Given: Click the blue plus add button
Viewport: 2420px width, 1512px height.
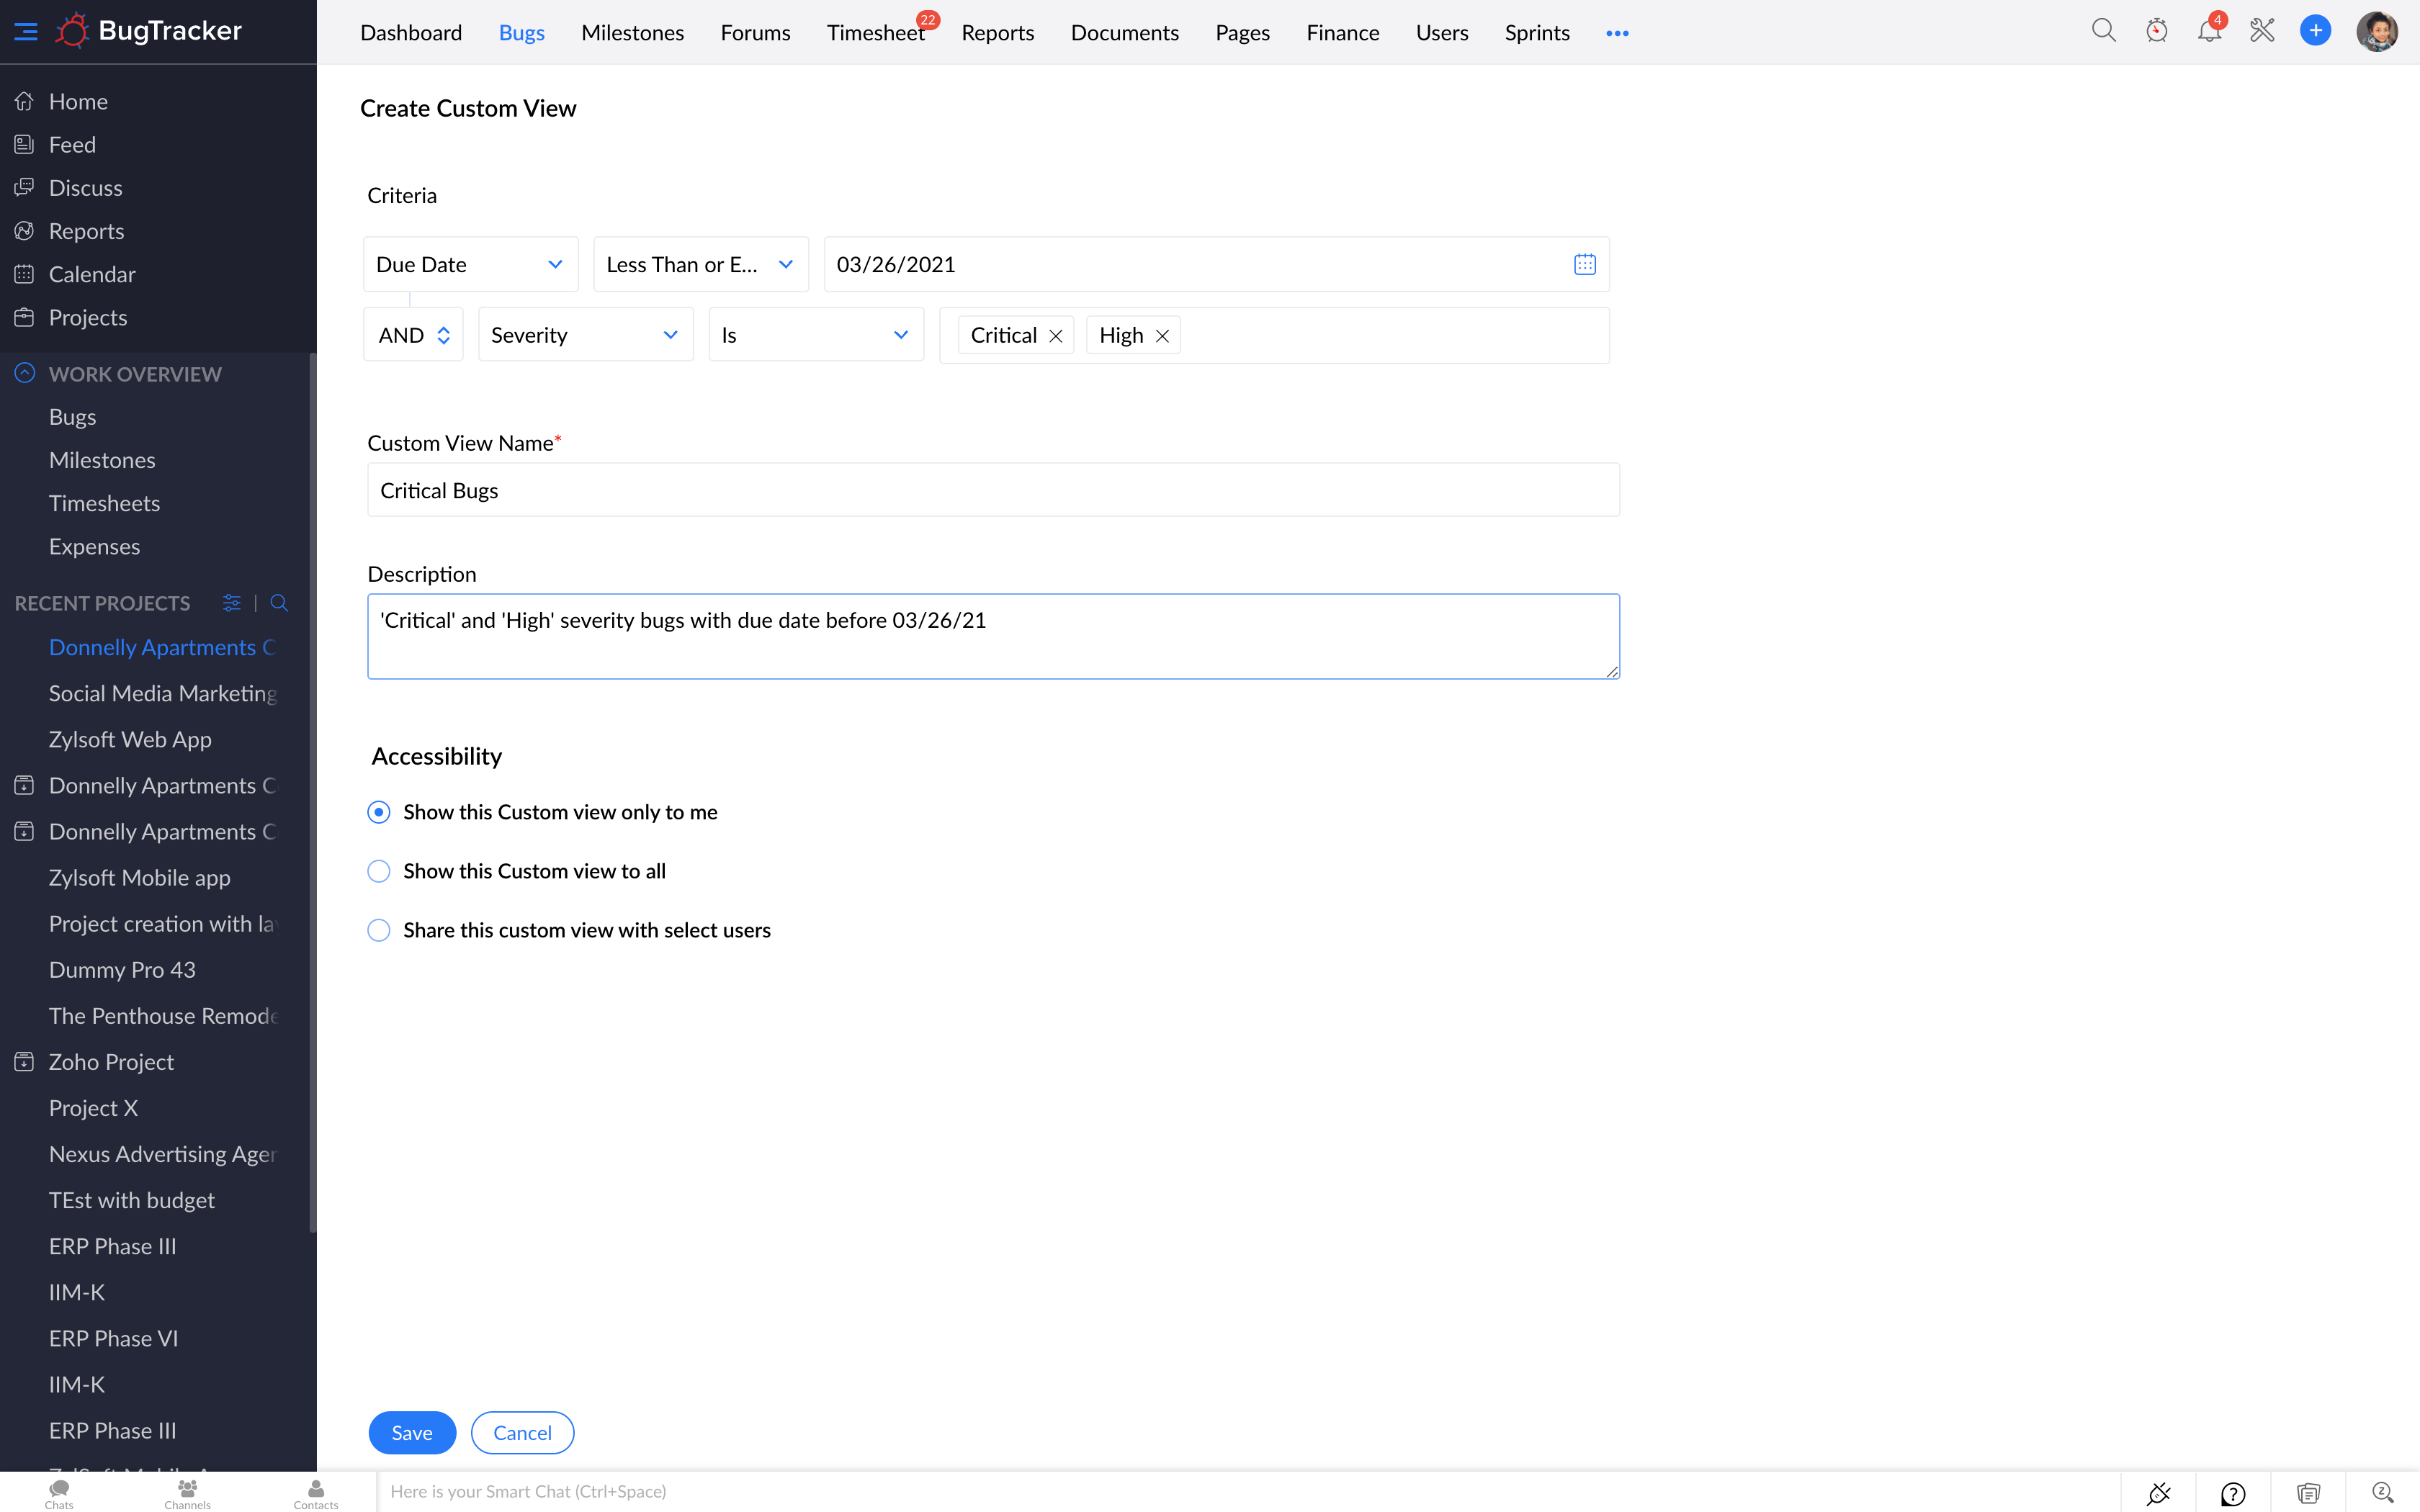Looking at the screenshot, I should click(2315, 31).
